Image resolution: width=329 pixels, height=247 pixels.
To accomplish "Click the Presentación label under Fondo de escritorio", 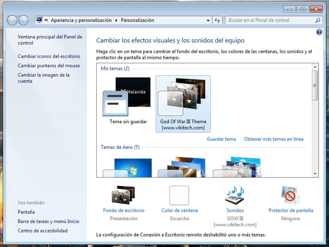I will (x=124, y=219).
